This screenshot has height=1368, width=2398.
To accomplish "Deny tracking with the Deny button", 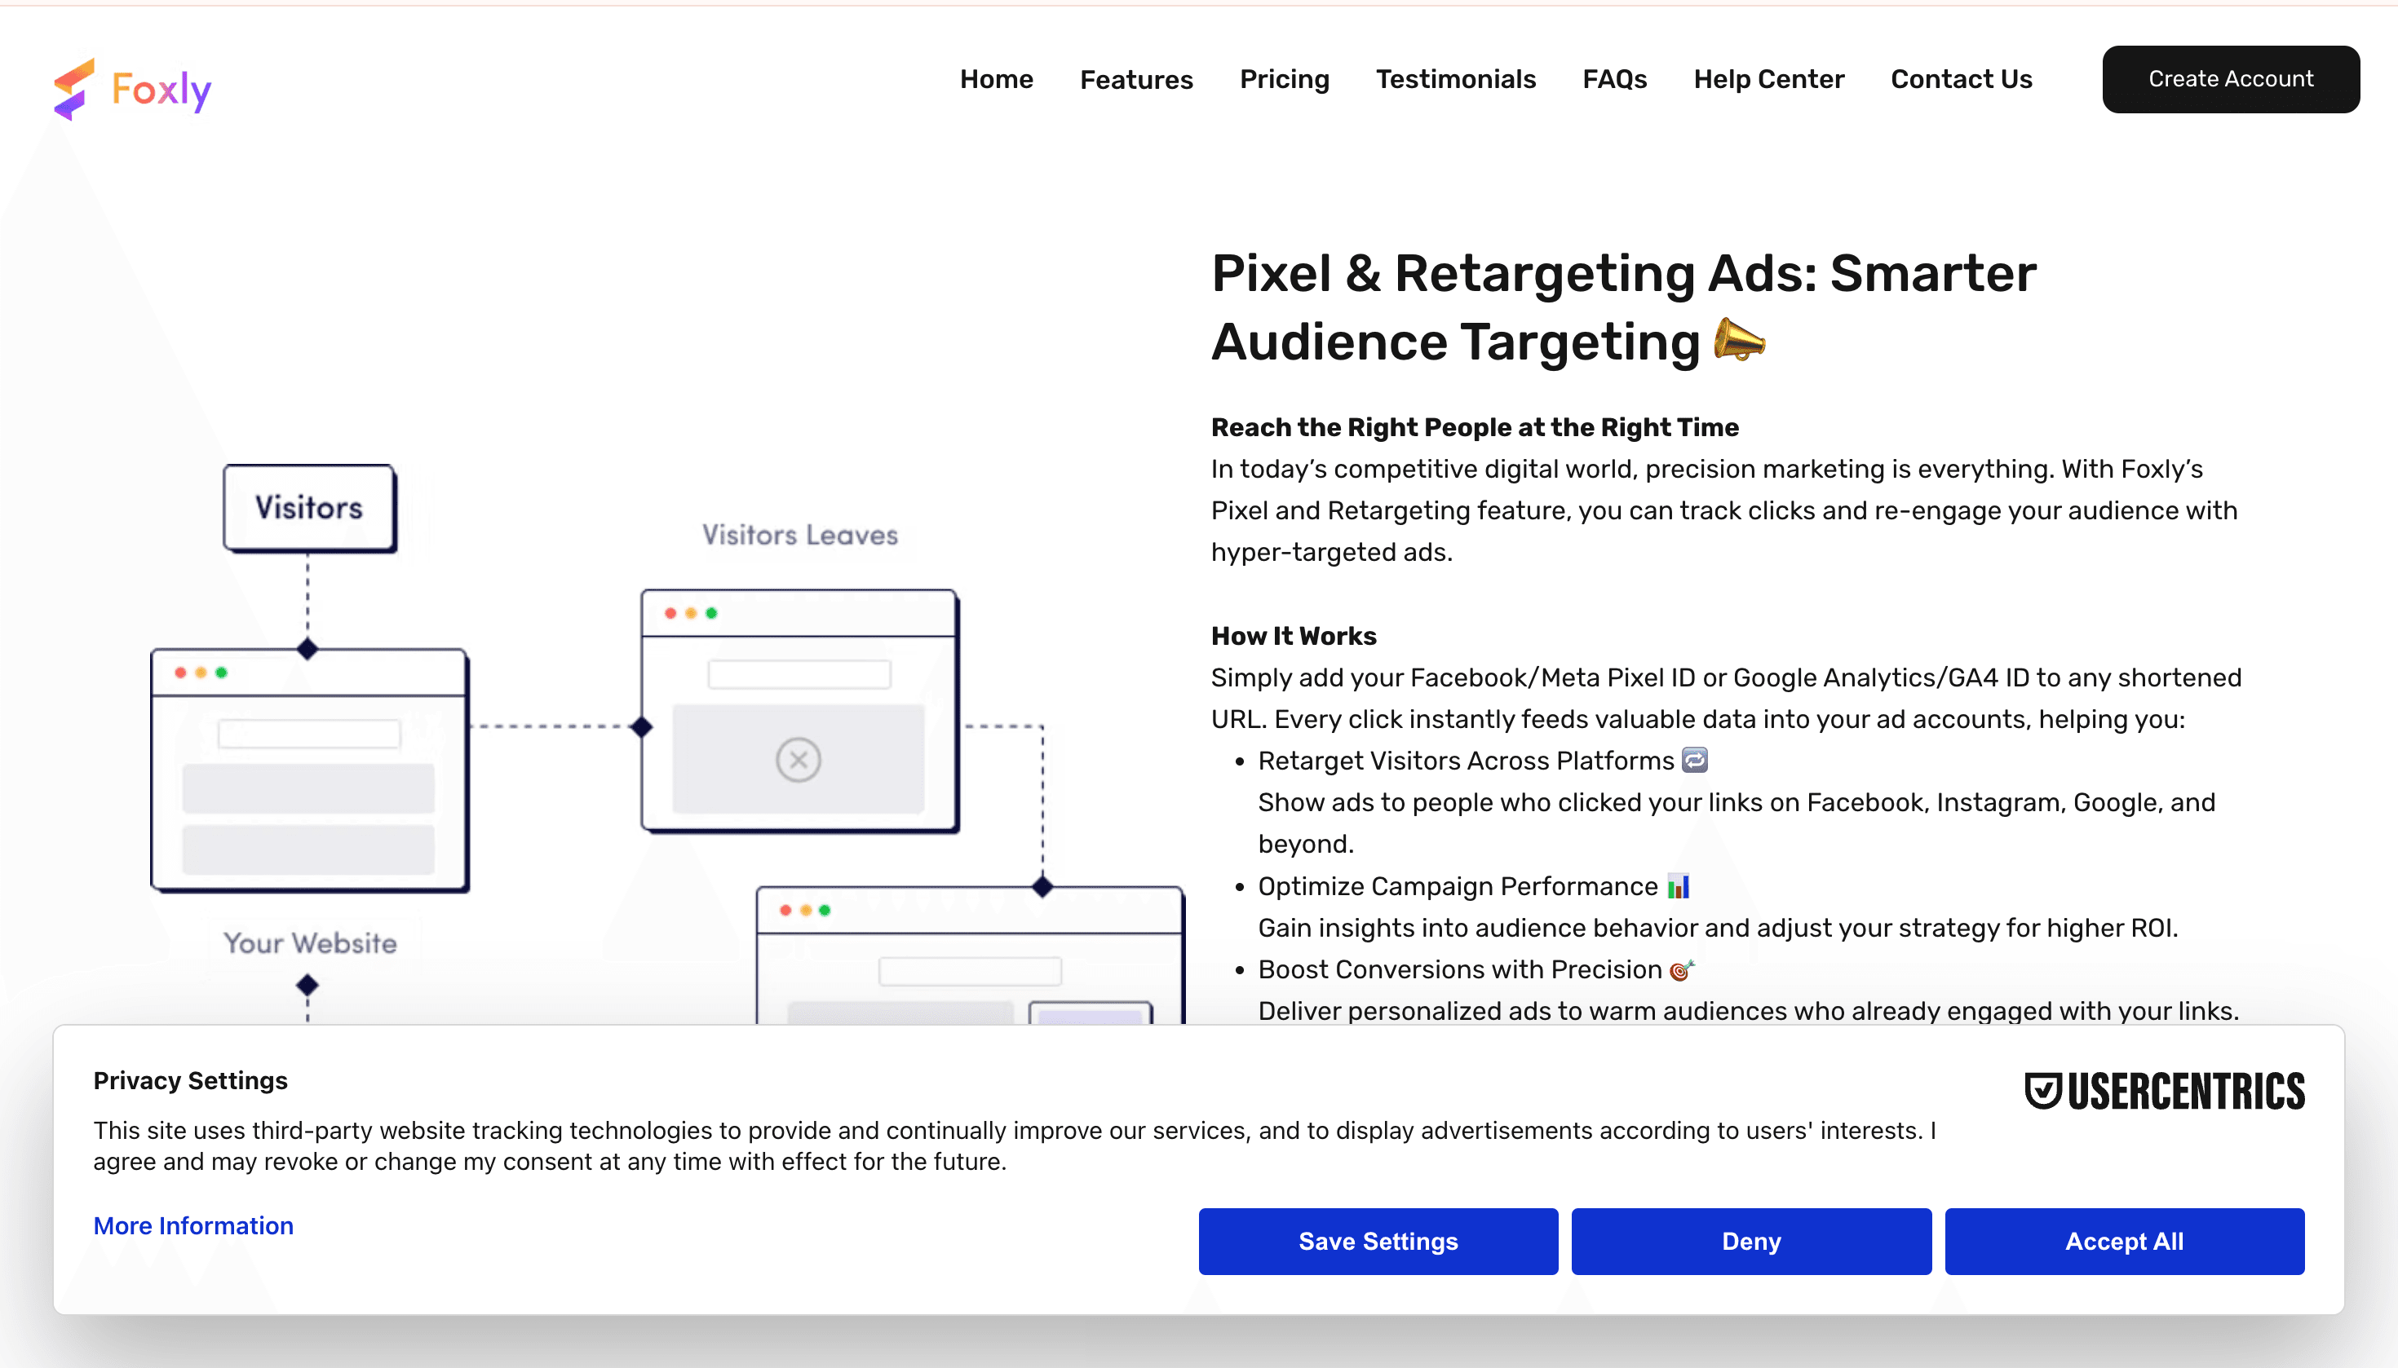I will point(1750,1240).
